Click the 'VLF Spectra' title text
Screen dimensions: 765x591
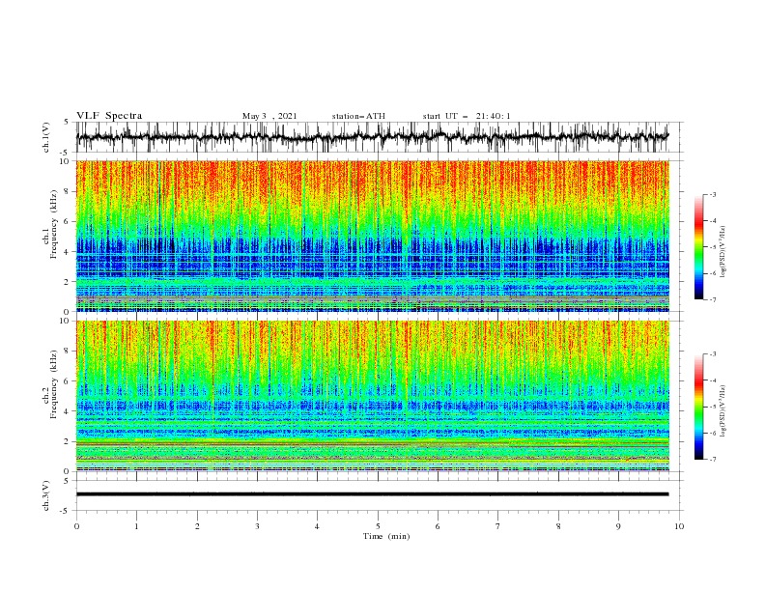(109, 116)
